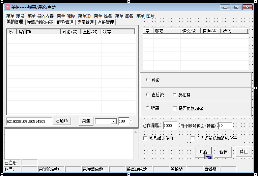Click 状态 column header in left table
Screen dimensions: 258x176
118,32
